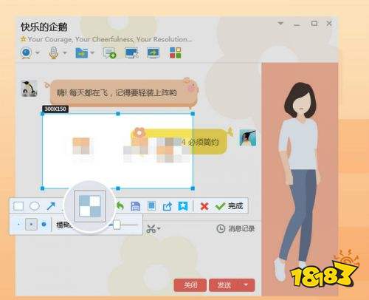This screenshot has height=300, width=369.
Task: Click the selection's top-left corner handle
Action: pyautogui.click(x=42, y=114)
